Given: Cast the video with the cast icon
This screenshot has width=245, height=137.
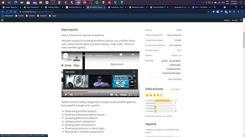Looking at the screenshot, I should click(x=130, y=95).
